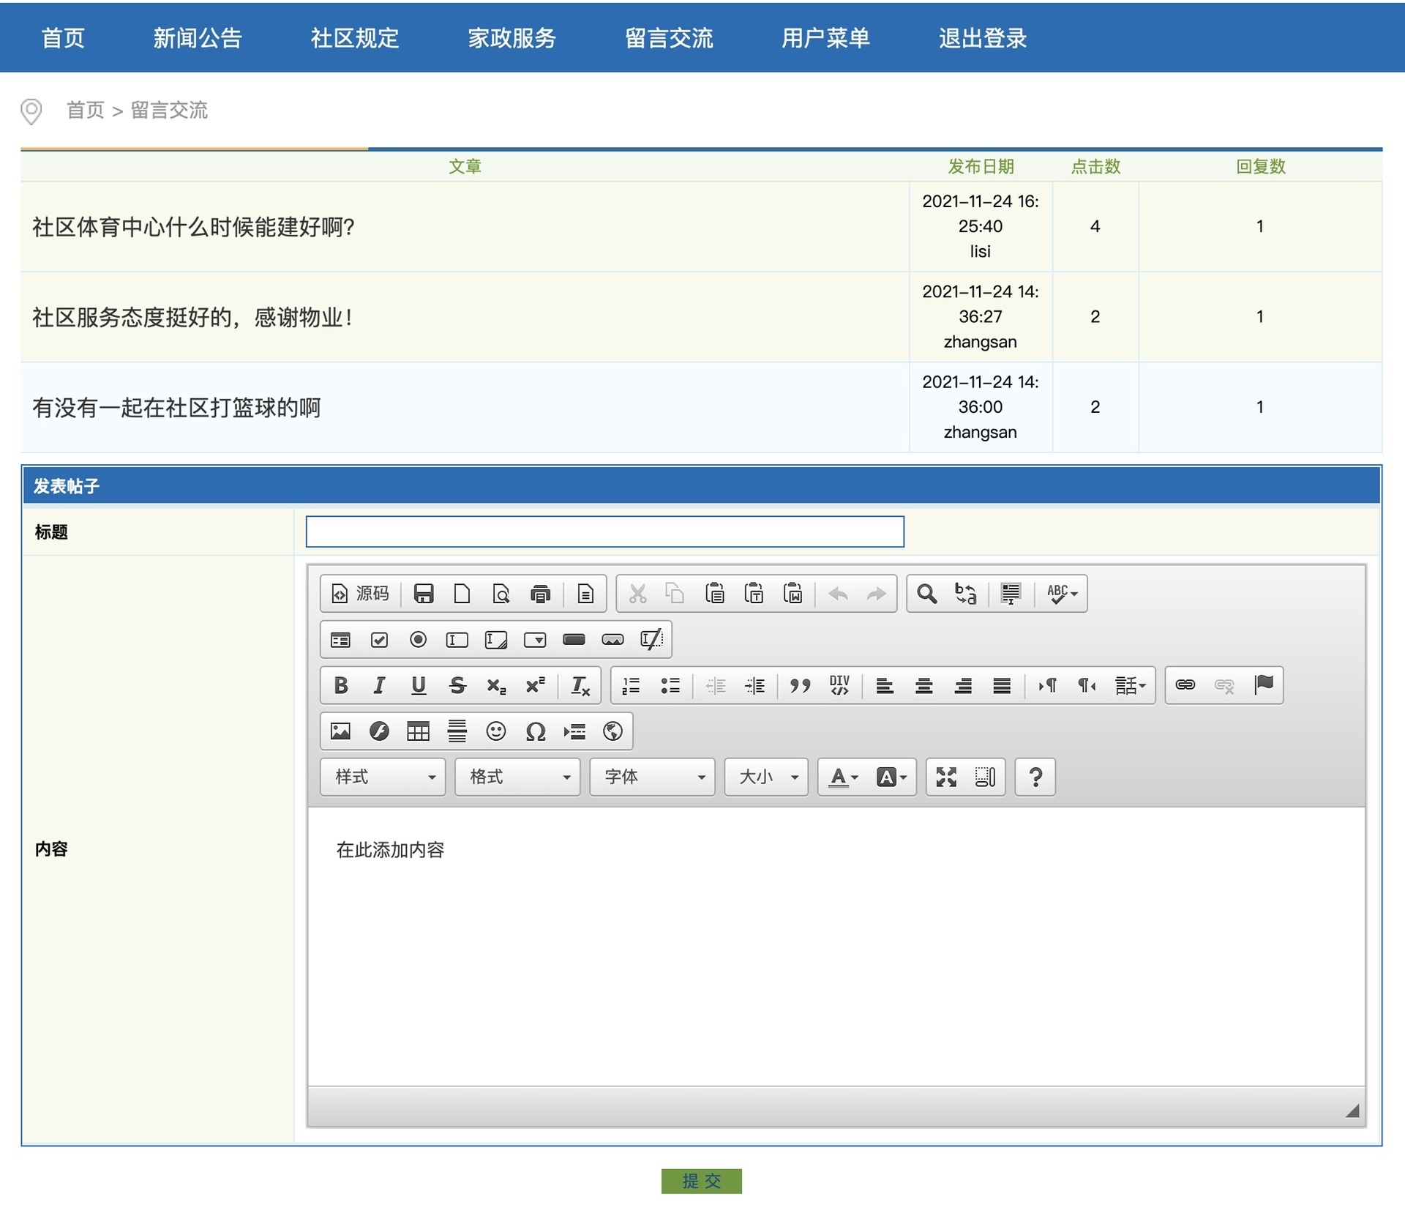Open the 大小 size dropdown
The height and width of the screenshot is (1205, 1405).
pyautogui.click(x=766, y=777)
